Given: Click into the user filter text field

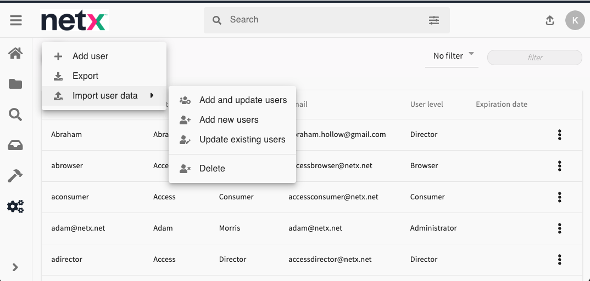Looking at the screenshot, I should [x=535, y=58].
